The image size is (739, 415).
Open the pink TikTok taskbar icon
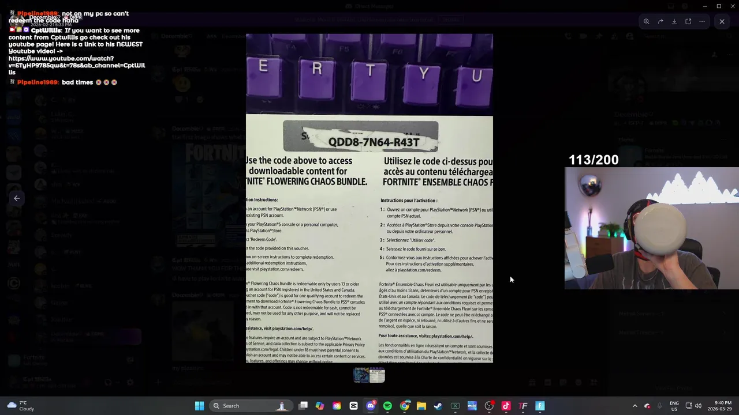click(506, 406)
